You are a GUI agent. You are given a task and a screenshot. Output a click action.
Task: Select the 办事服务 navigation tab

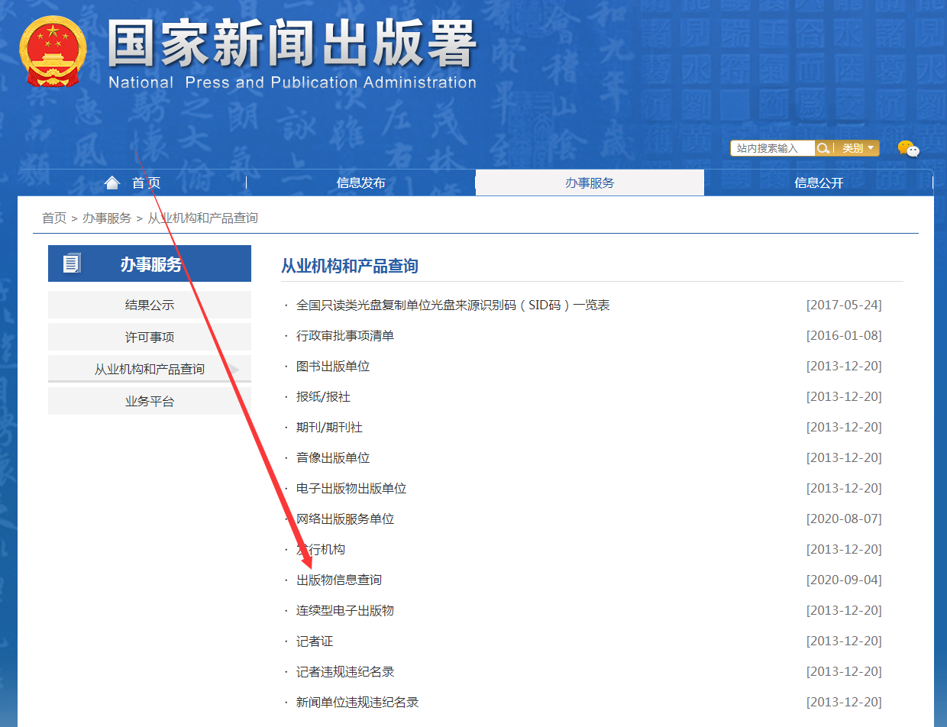(590, 183)
